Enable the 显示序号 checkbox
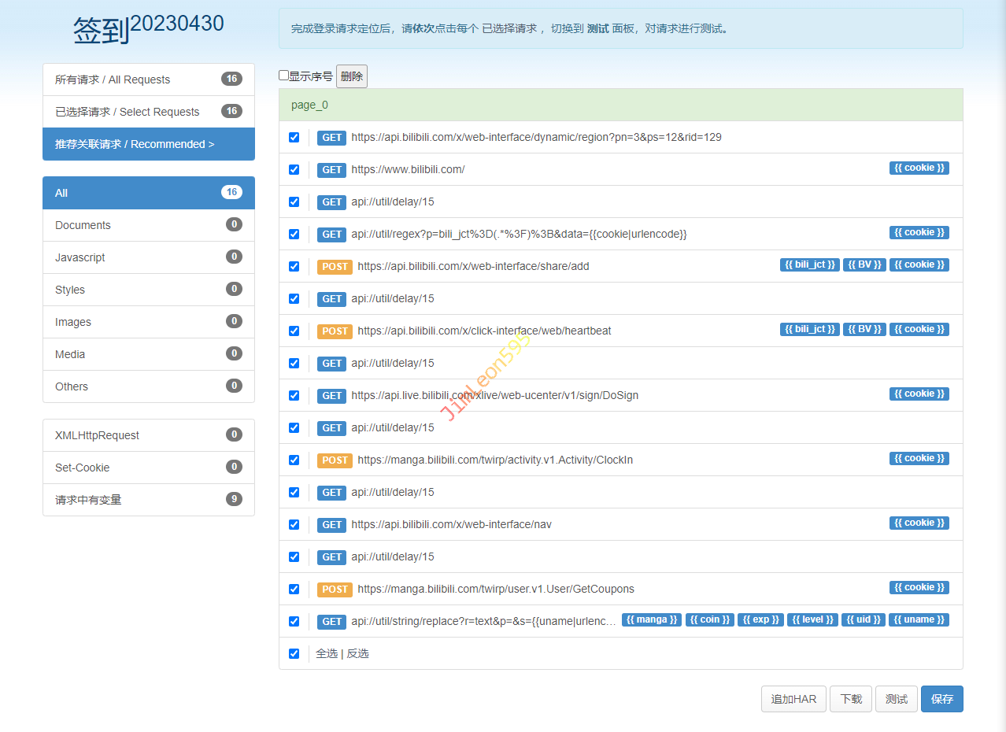This screenshot has width=1006, height=732. click(284, 76)
